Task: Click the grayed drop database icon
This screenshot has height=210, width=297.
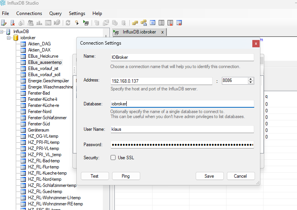Action: coord(124,23)
